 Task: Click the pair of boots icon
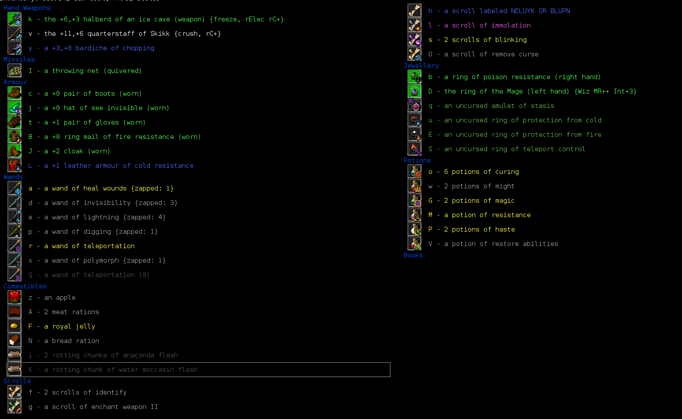(x=14, y=93)
